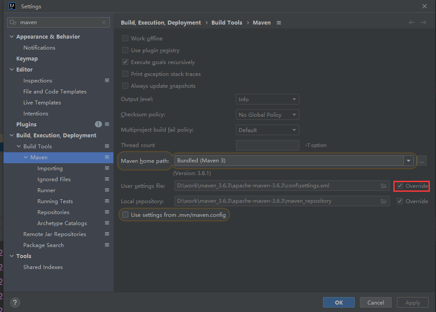This screenshot has height=312, width=436.
Task: Select Notifications in settings tree
Action: [x=39, y=48]
